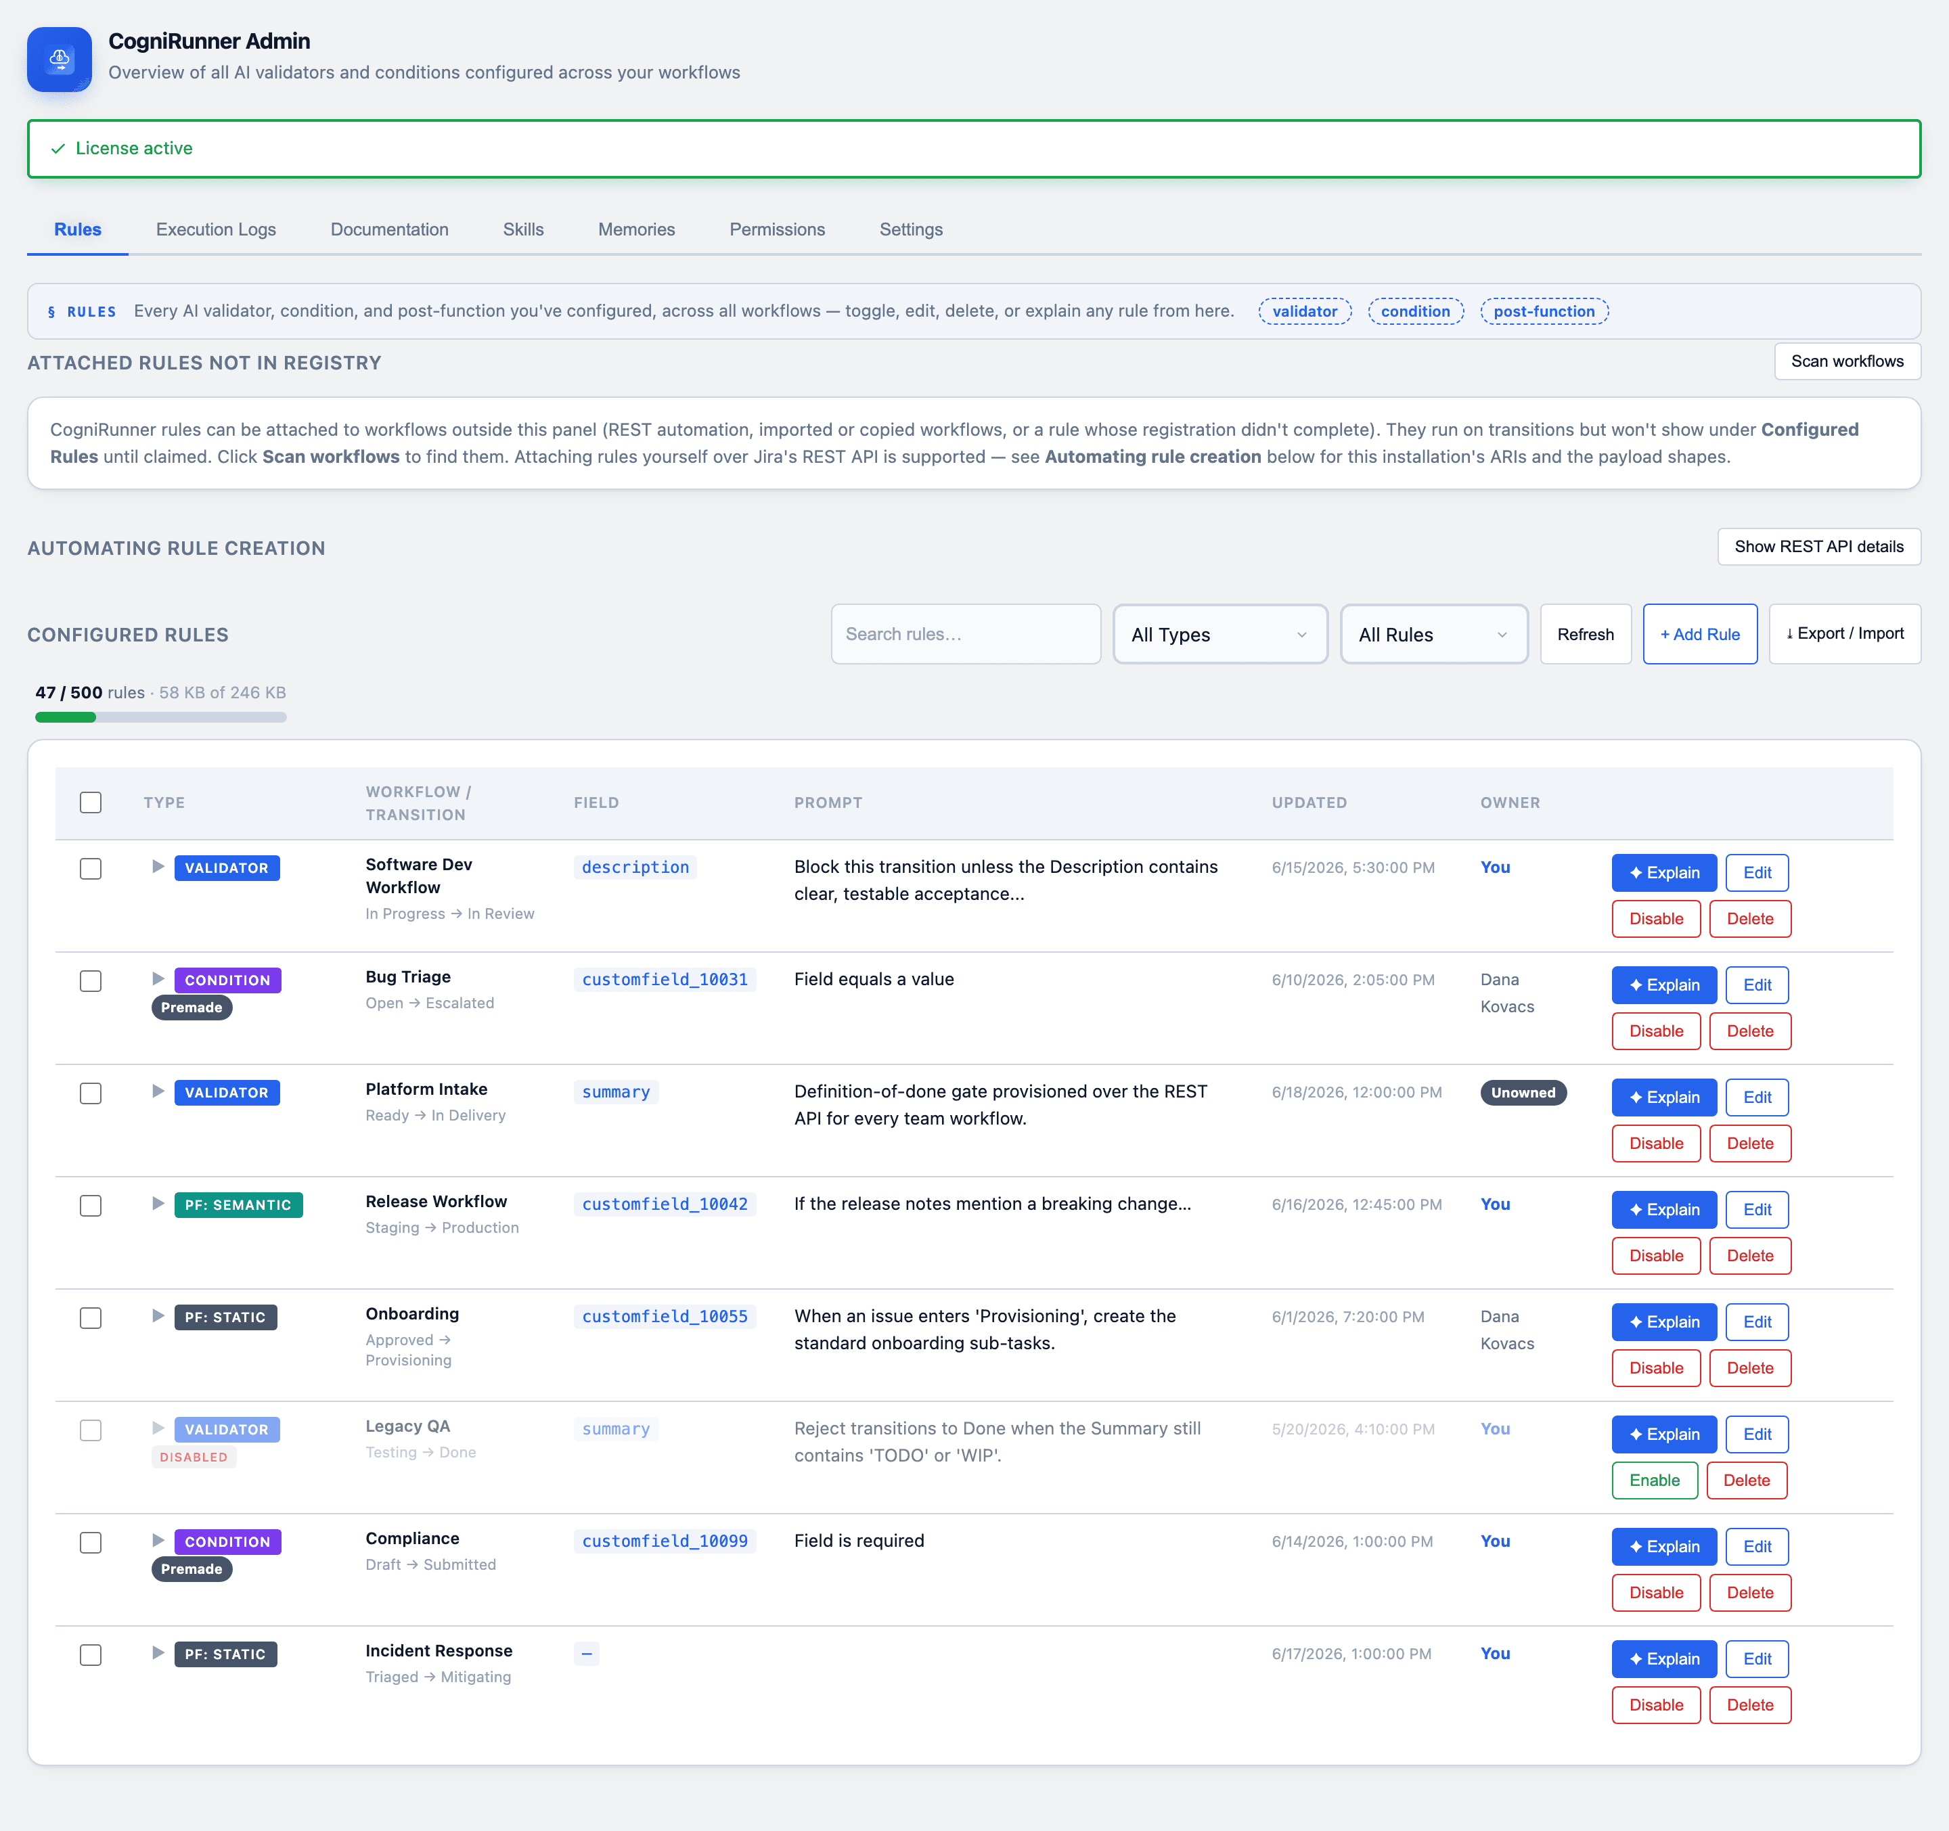
Task: Click the OWNER column header
Action: (x=1510, y=803)
